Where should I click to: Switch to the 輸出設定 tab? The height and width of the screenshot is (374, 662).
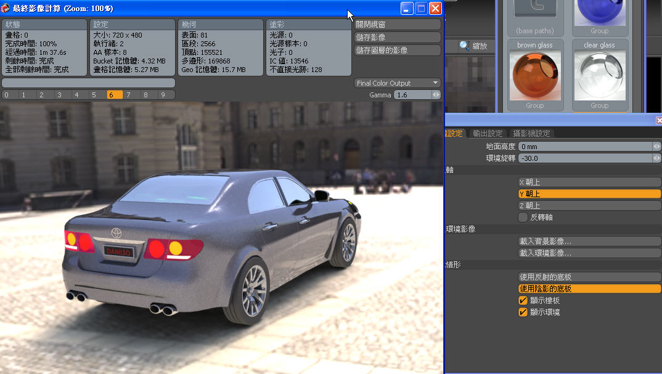coord(488,133)
